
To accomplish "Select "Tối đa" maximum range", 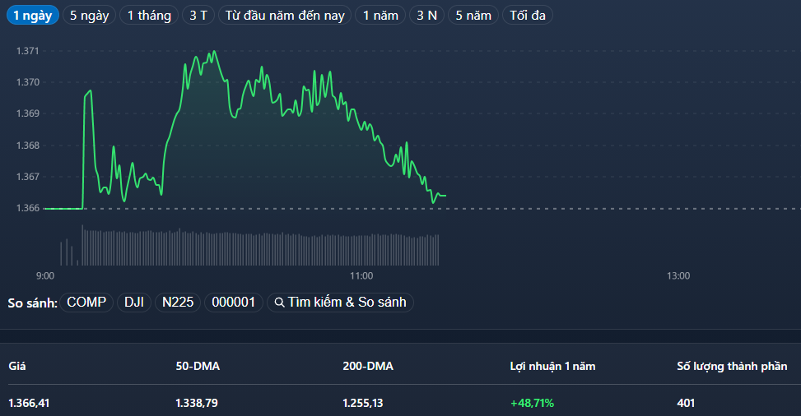I will [528, 16].
